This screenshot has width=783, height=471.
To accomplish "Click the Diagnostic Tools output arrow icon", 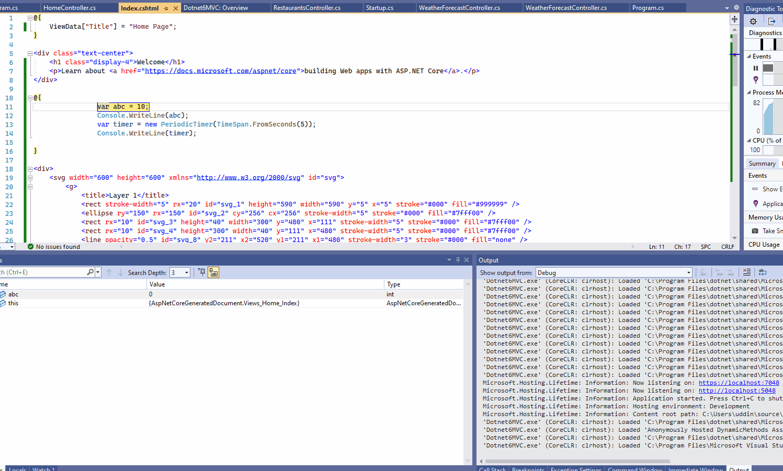I will [771, 21].
